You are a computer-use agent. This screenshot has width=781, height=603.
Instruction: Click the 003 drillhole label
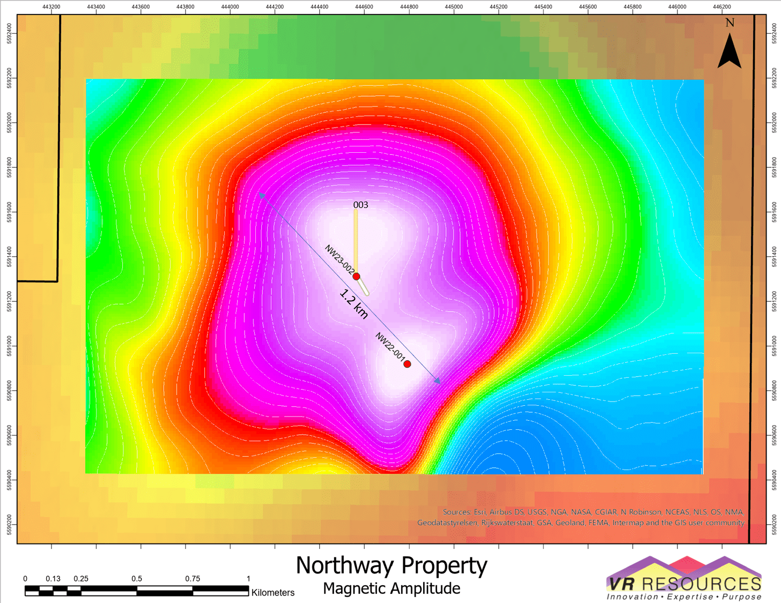point(361,205)
